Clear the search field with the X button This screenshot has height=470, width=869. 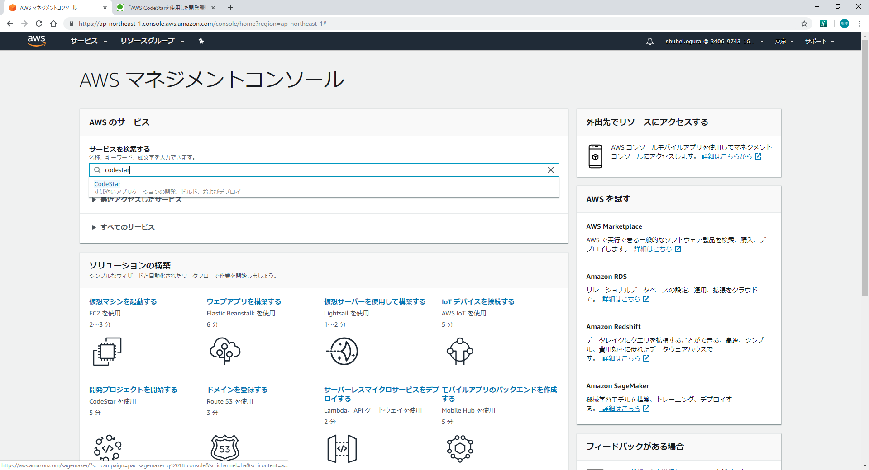(551, 170)
